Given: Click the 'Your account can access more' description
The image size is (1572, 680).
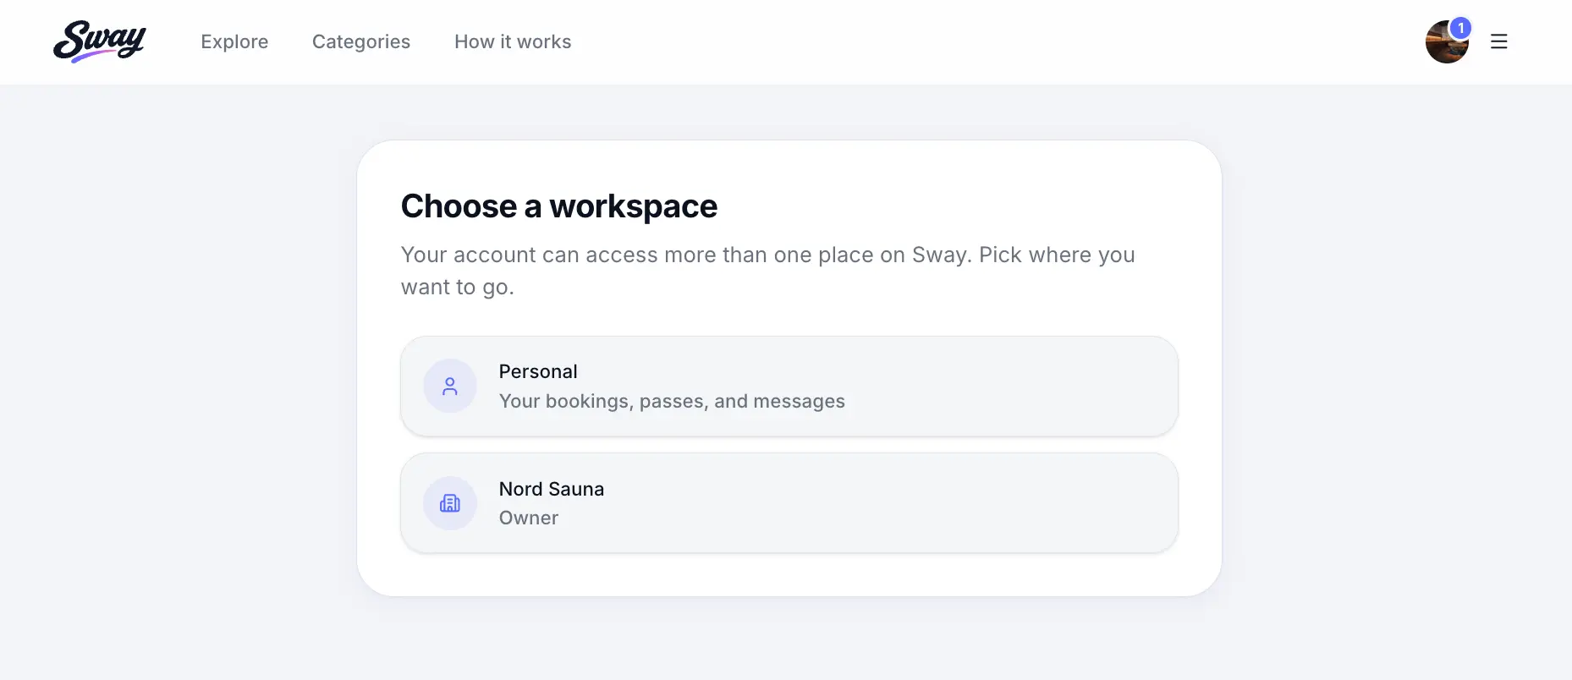Looking at the screenshot, I should click(768, 271).
